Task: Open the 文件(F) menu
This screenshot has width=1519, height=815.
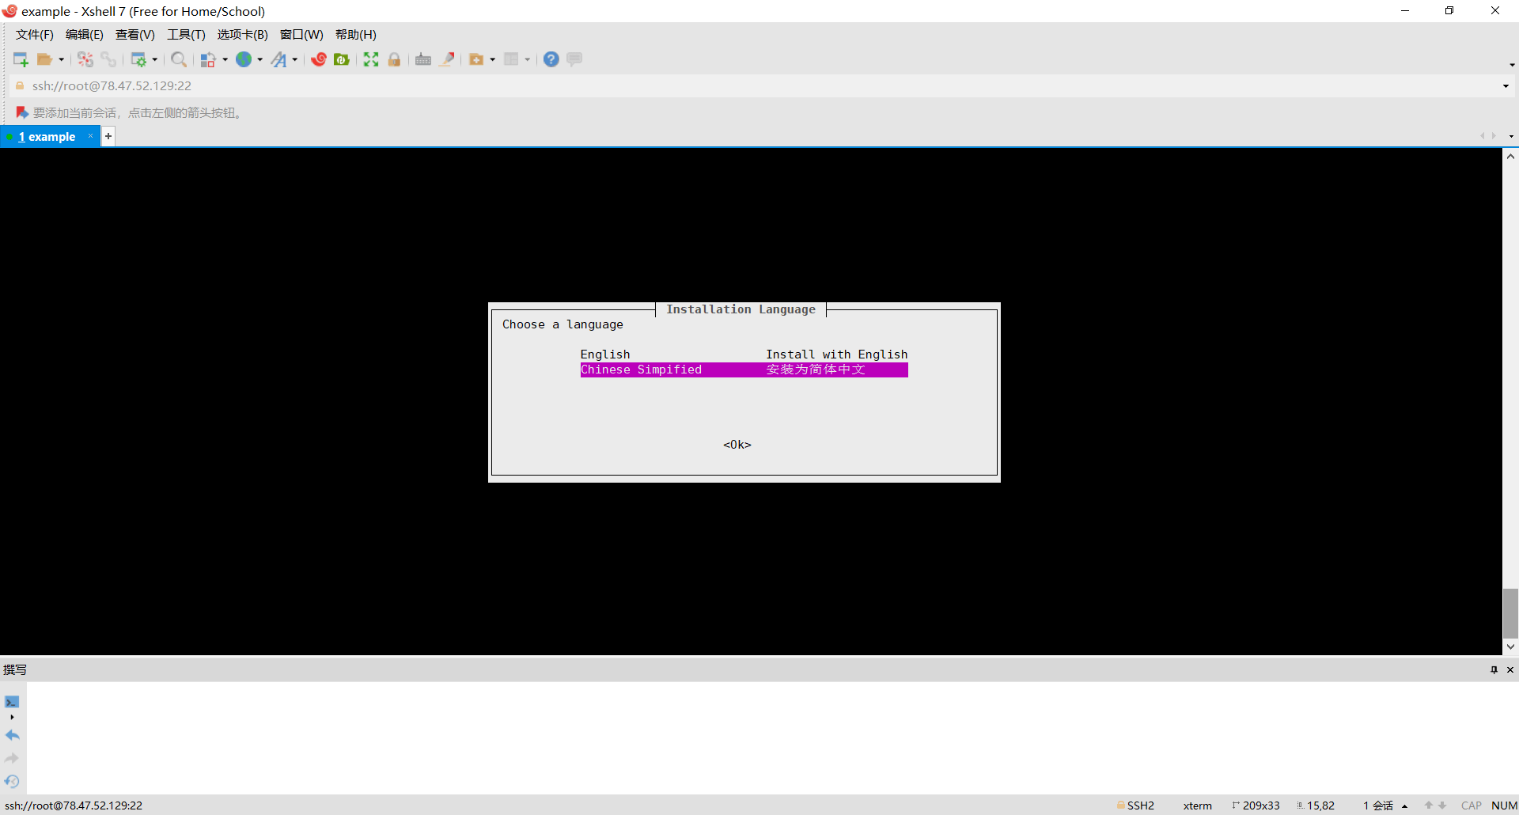Action: (x=35, y=35)
